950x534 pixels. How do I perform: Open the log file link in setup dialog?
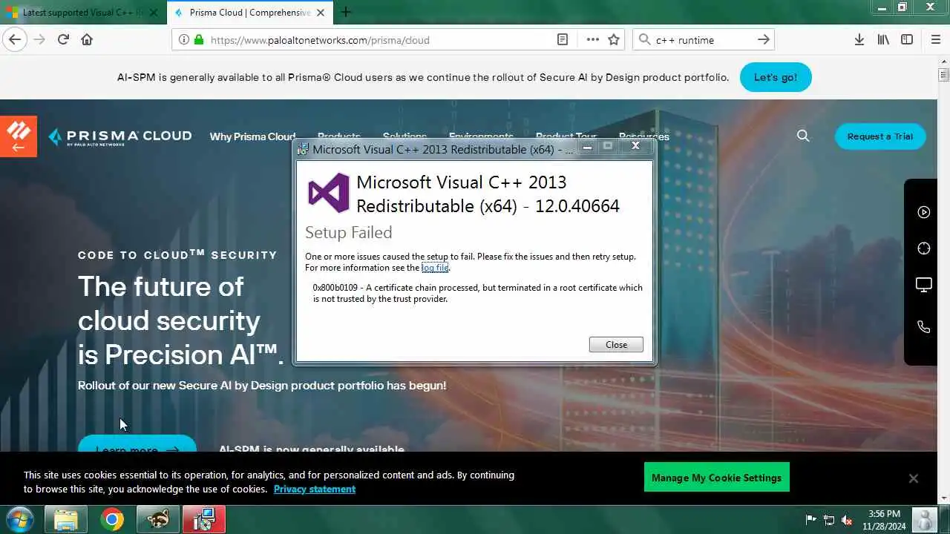pos(435,268)
